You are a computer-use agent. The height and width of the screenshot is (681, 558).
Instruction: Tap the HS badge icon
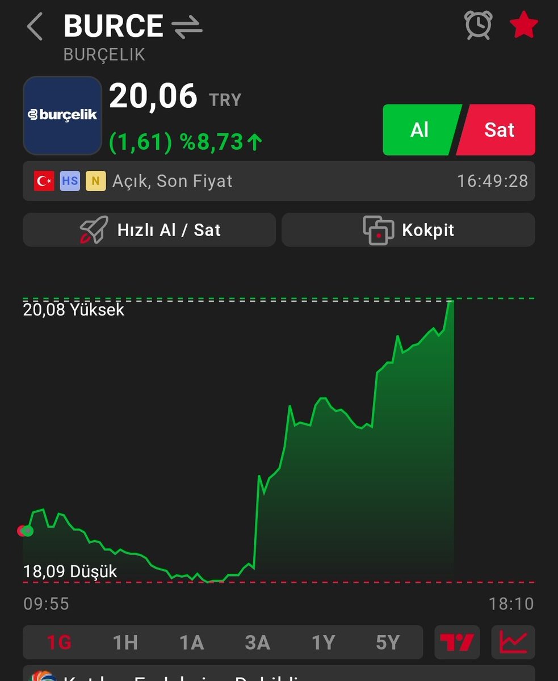click(70, 182)
